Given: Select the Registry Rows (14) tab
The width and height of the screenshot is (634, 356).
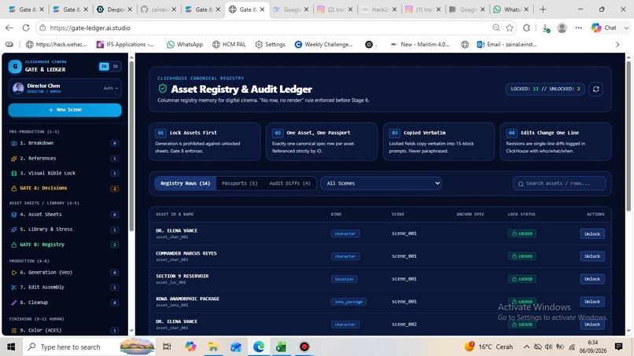Looking at the screenshot, I should (x=185, y=183).
